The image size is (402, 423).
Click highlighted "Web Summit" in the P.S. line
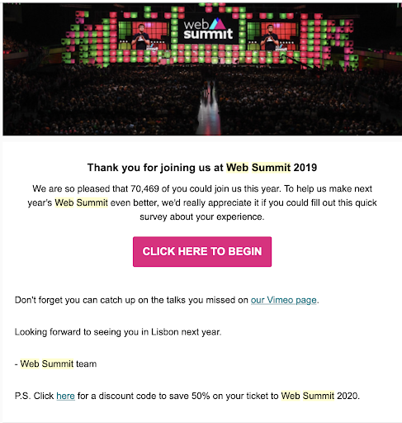[x=308, y=396]
